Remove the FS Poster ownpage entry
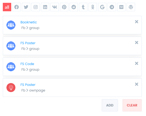Screen dimensions: 146x116 (136, 84)
